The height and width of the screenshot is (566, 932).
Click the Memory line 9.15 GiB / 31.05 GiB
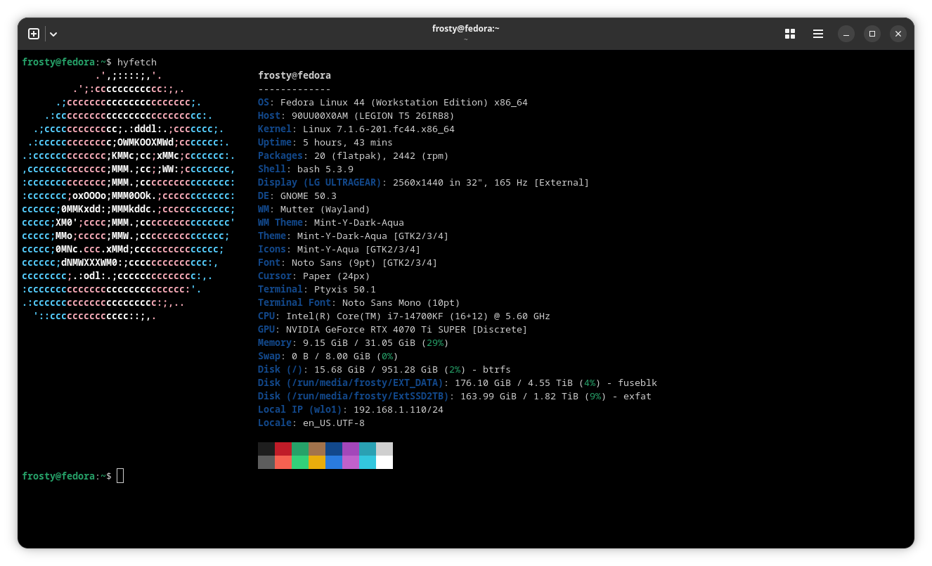tap(354, 342)
